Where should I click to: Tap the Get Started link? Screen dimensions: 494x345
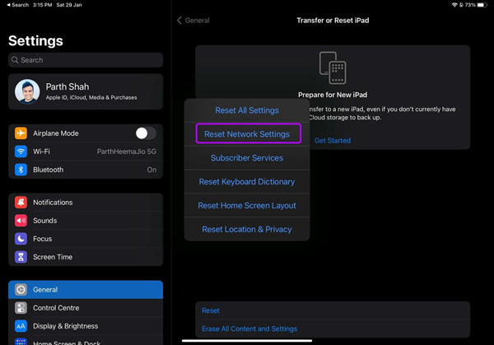pos(333,141)
